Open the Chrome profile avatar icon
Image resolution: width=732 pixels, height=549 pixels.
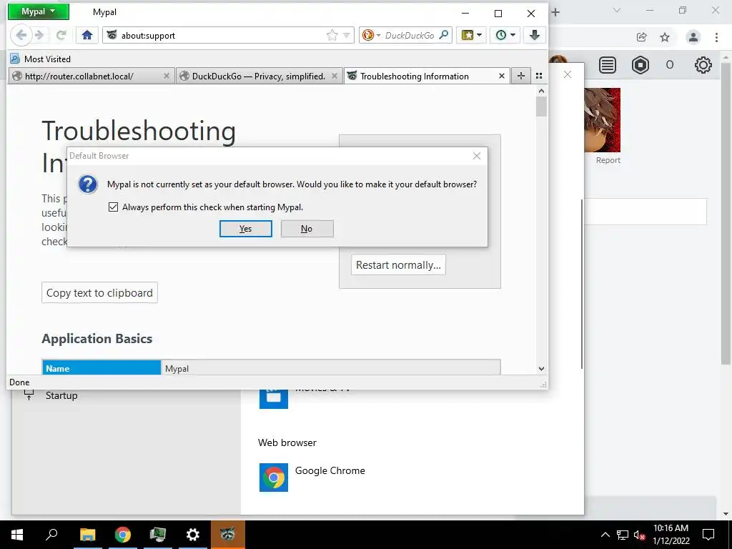[693, 37]
